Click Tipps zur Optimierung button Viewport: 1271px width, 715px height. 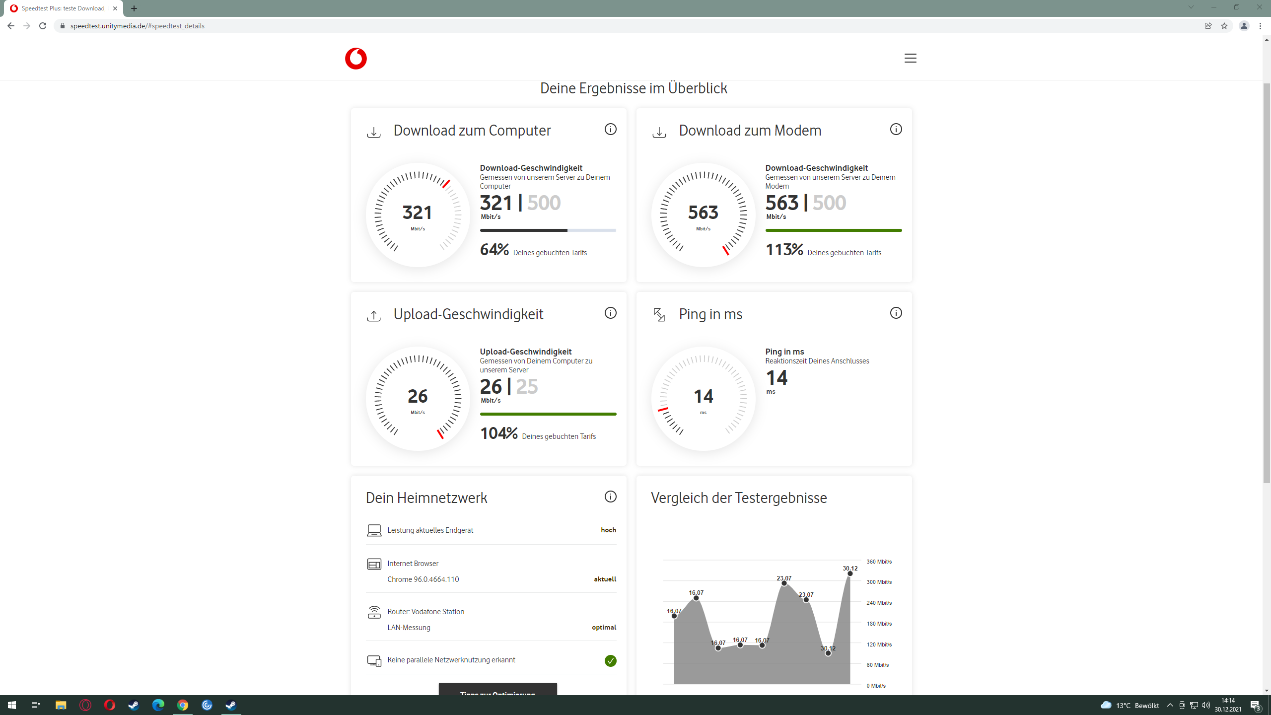[497, 690]
